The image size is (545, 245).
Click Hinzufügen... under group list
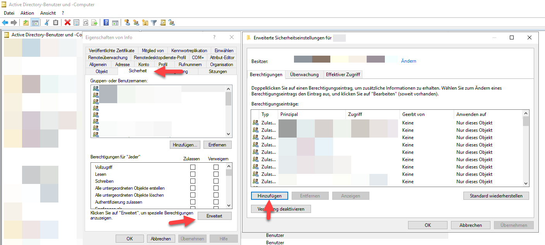185,145
